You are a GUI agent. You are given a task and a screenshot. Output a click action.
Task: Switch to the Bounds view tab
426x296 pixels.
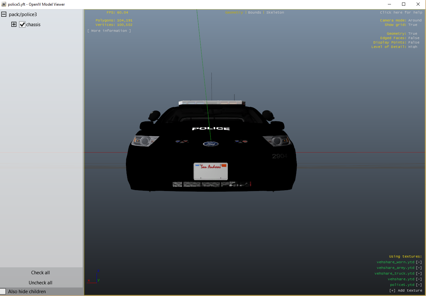(254, 13)
